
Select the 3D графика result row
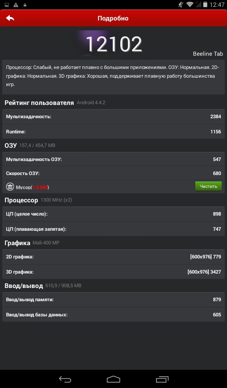[113, 272]
